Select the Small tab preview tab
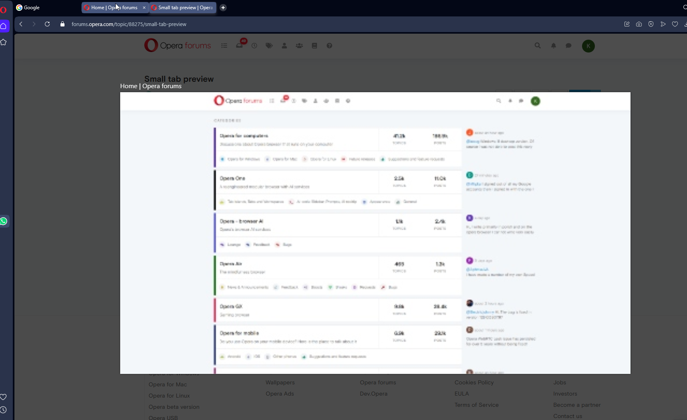The height and width of the screenshot is (420, 687). pyautogui.click(x=182, y=7)
